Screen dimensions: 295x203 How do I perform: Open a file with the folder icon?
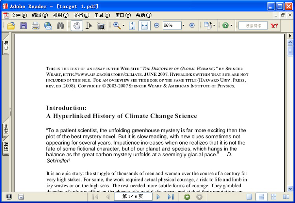(x=11, y=26)
